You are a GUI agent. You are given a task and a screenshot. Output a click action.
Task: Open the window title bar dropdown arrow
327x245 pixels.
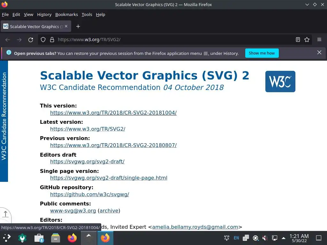click(x=307, y=4)
